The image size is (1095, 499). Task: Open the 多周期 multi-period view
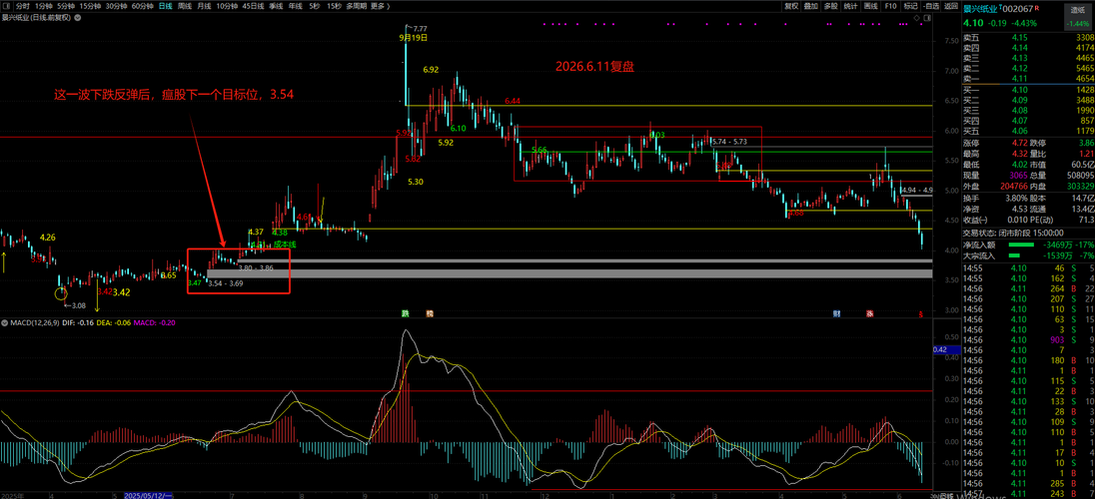[x=356, y=6]
